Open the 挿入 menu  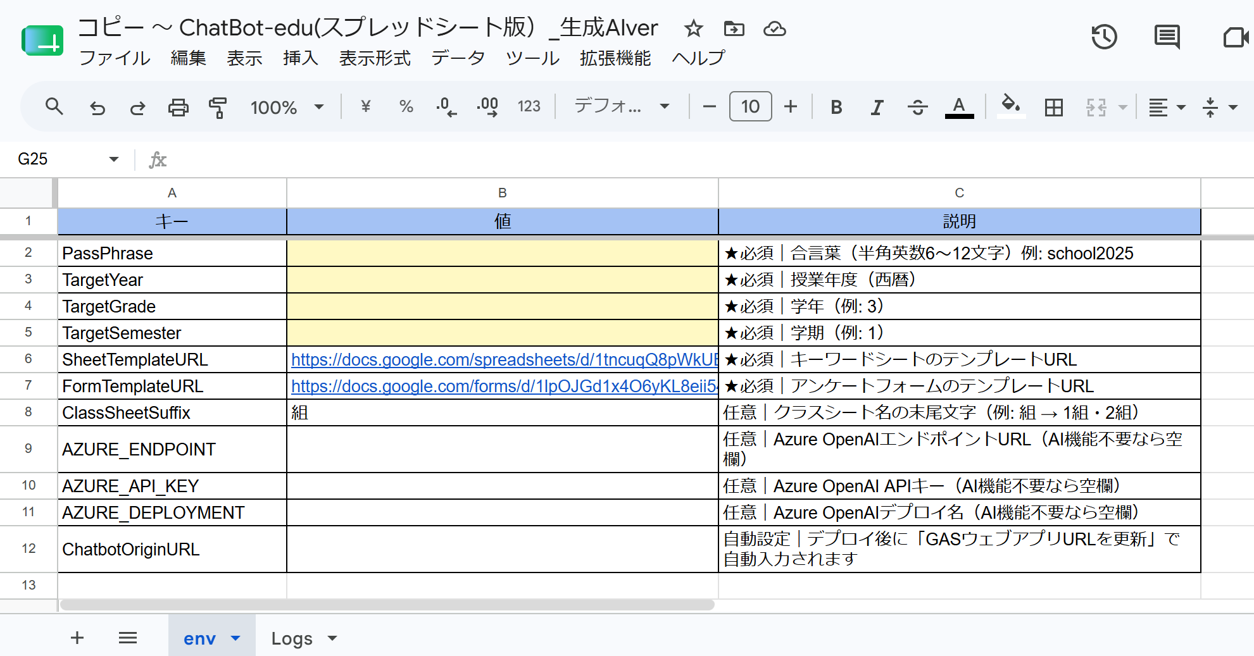[301, 58]
